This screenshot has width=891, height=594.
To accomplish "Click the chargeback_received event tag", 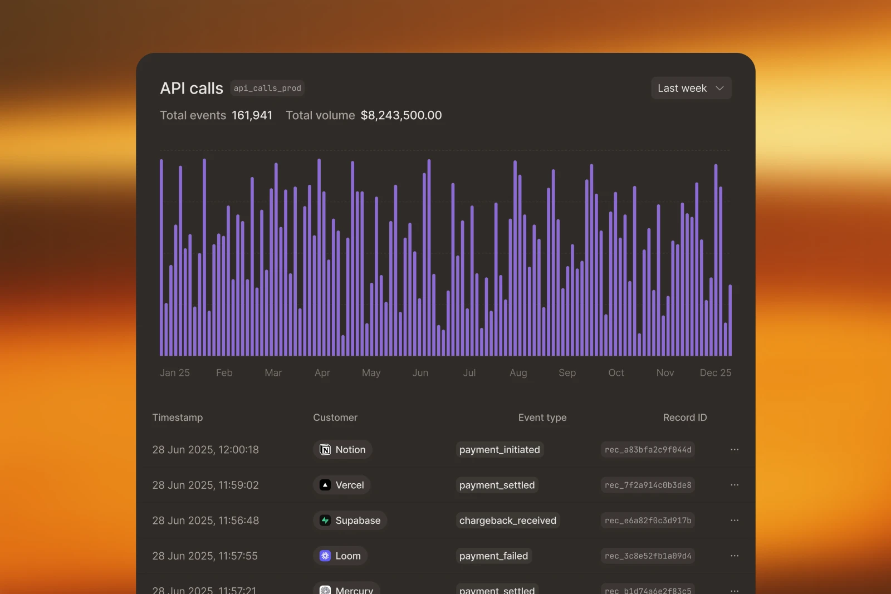I will coord(508,521).
